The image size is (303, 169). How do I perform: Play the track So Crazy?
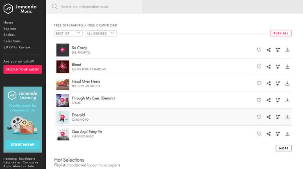pos(63,50)
